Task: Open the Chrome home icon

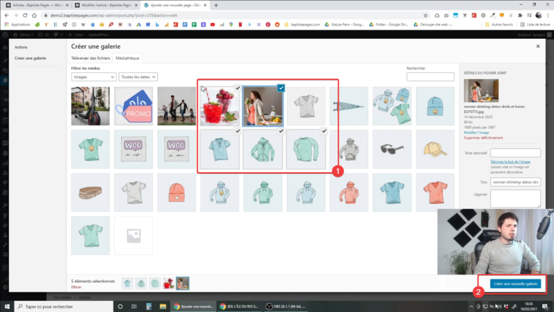Action: pos(34,15)
